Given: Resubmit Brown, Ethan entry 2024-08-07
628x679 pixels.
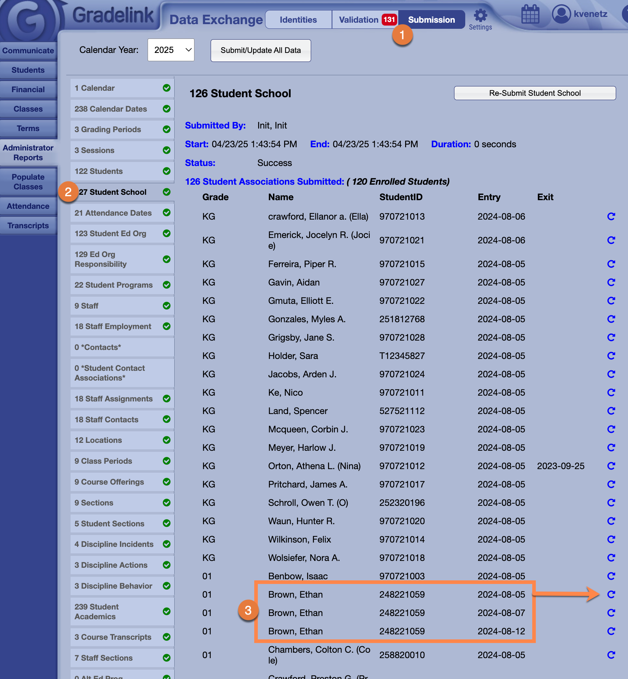Looking at the screenshot, I should (611, 613).
